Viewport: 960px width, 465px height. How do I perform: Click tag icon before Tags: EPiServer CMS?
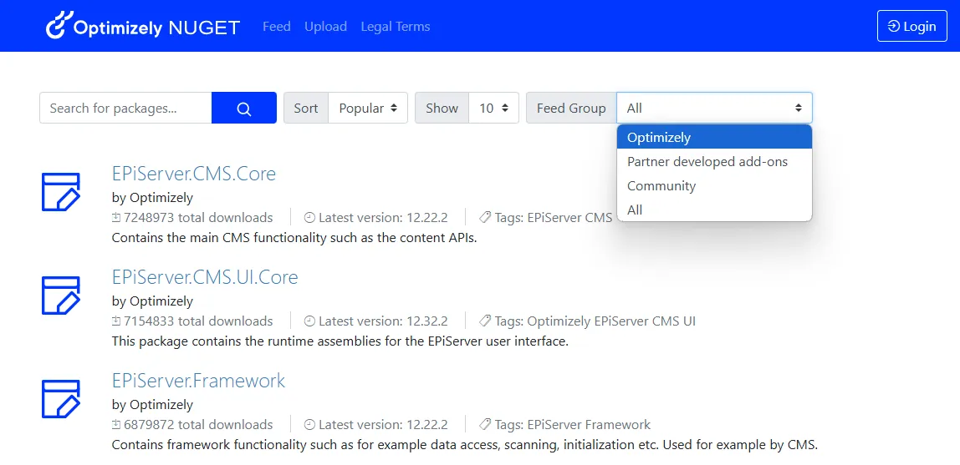485,218
